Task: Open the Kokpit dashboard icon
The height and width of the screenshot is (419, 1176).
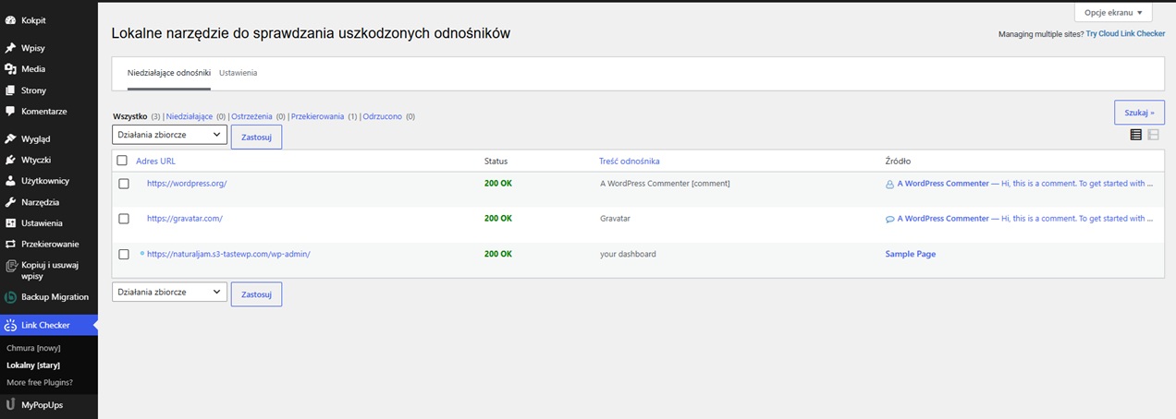Action: [10, 19]
